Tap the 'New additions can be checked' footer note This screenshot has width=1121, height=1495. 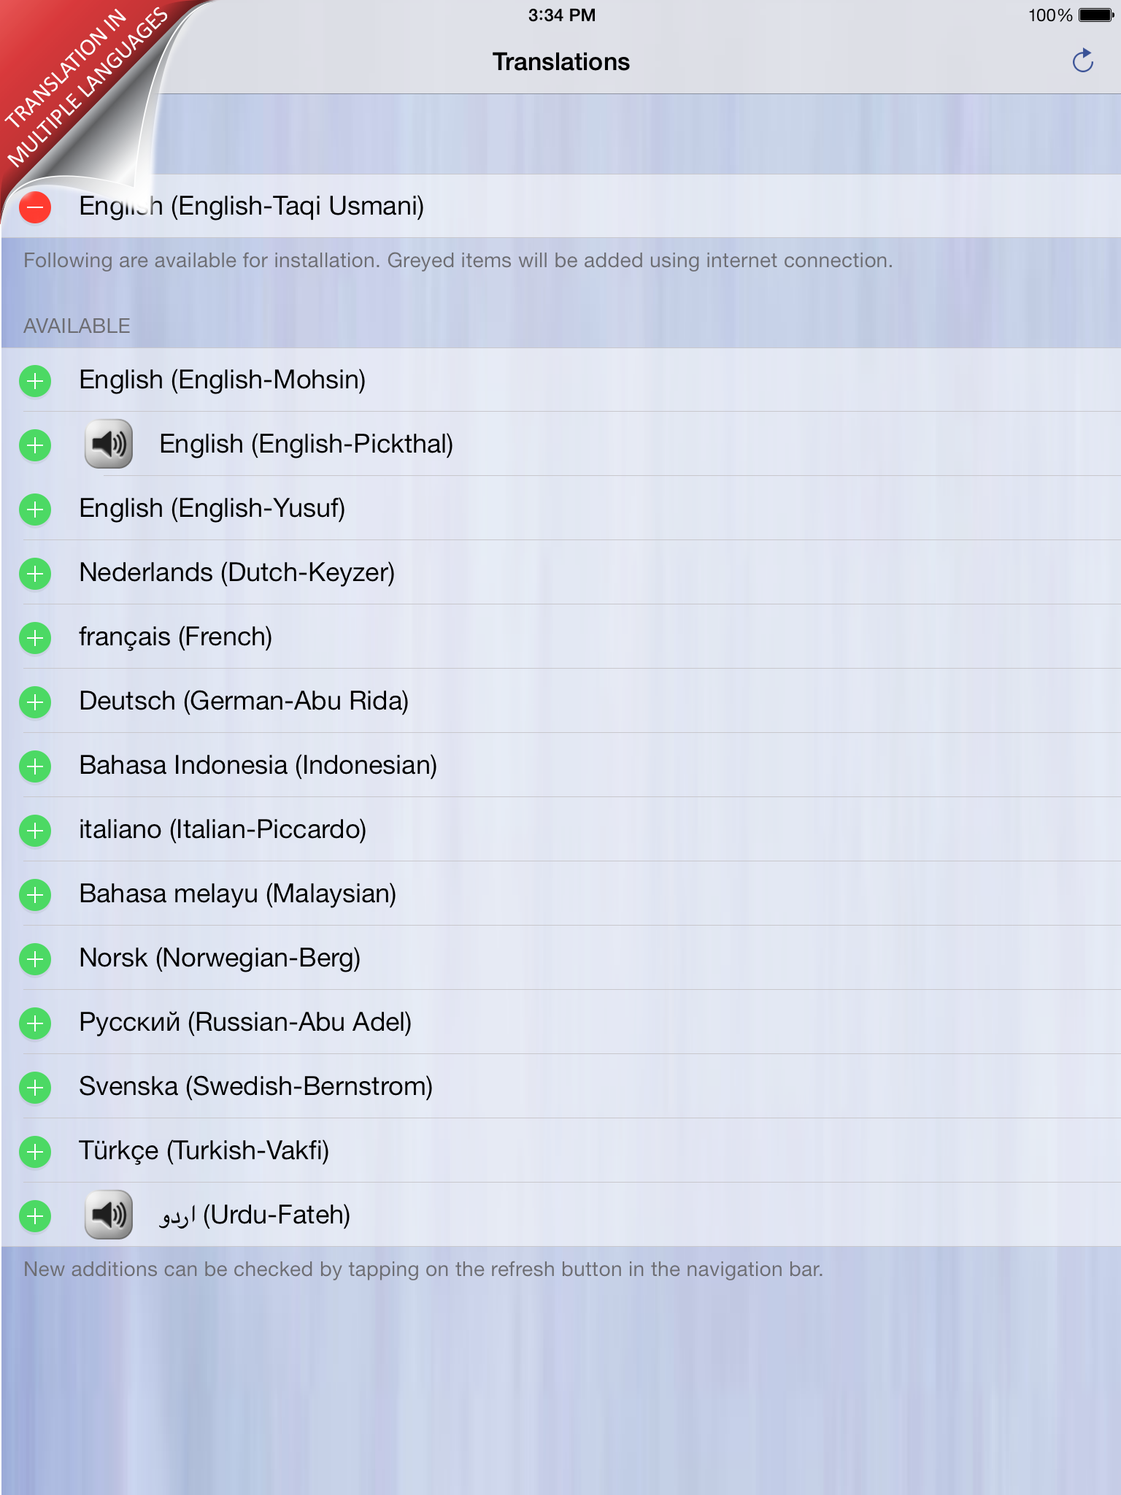coord(423,1269)
